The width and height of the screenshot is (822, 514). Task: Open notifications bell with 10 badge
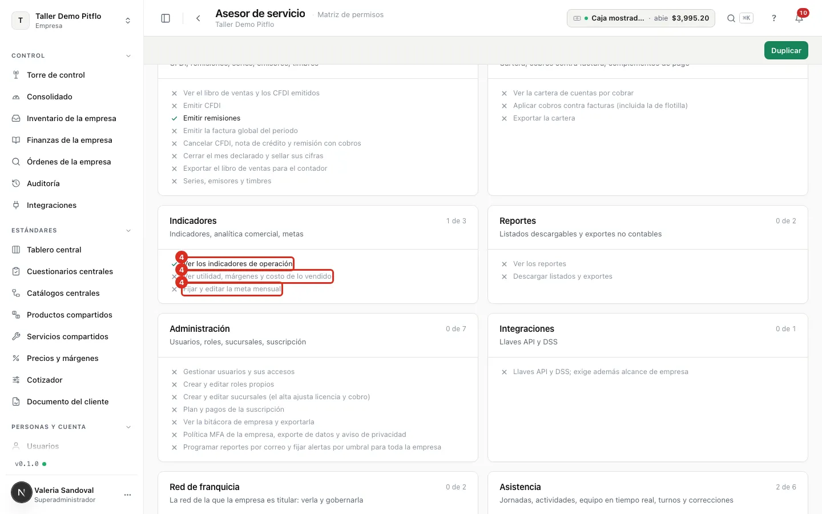[x=799, y=18]
